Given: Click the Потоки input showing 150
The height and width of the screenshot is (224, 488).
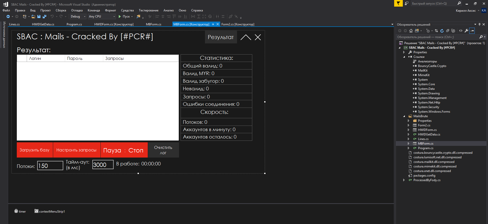Looking at the screenshot, I should [x=50, y=166].
